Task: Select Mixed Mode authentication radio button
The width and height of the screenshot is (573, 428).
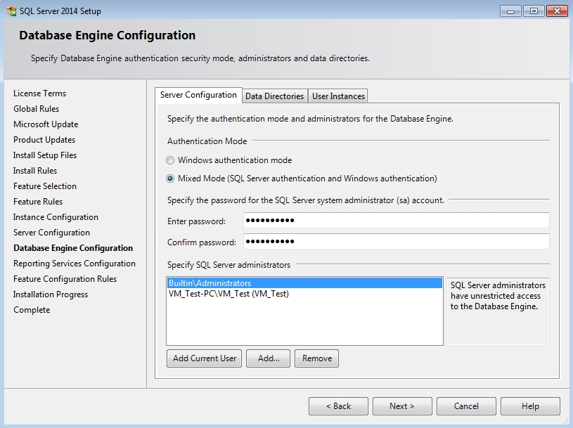Action: [170, 179]
